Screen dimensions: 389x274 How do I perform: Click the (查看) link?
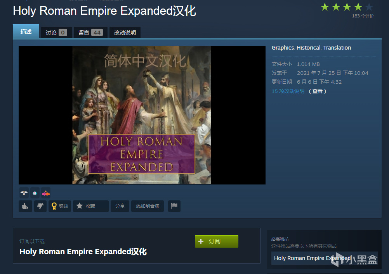pyautogui.click(x=318, y=91)
